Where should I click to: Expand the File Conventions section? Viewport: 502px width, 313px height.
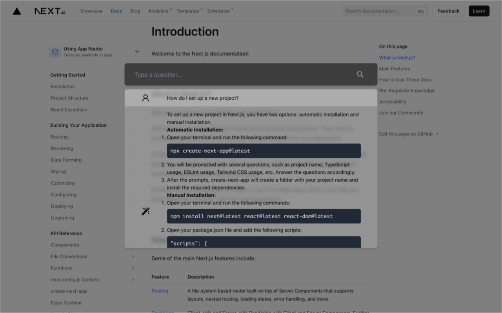click(x=133, y=256)
